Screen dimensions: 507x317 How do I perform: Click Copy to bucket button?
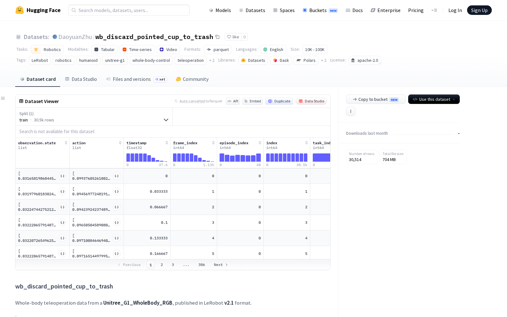375,99
